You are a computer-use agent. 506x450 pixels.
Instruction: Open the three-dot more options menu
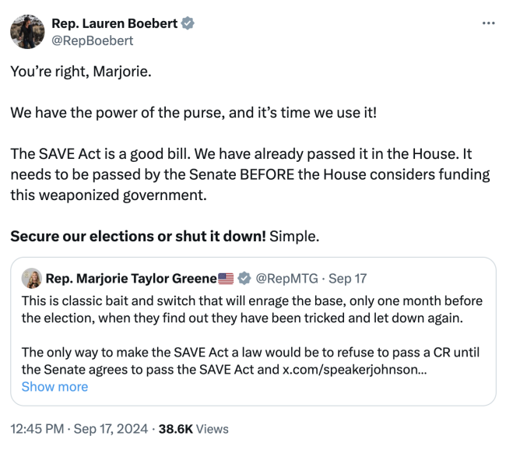pos(488,23)
